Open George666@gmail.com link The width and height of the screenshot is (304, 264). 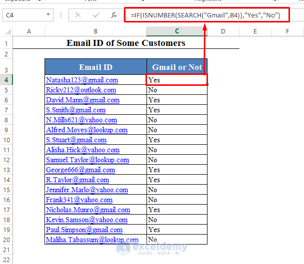tap(80, 170)
